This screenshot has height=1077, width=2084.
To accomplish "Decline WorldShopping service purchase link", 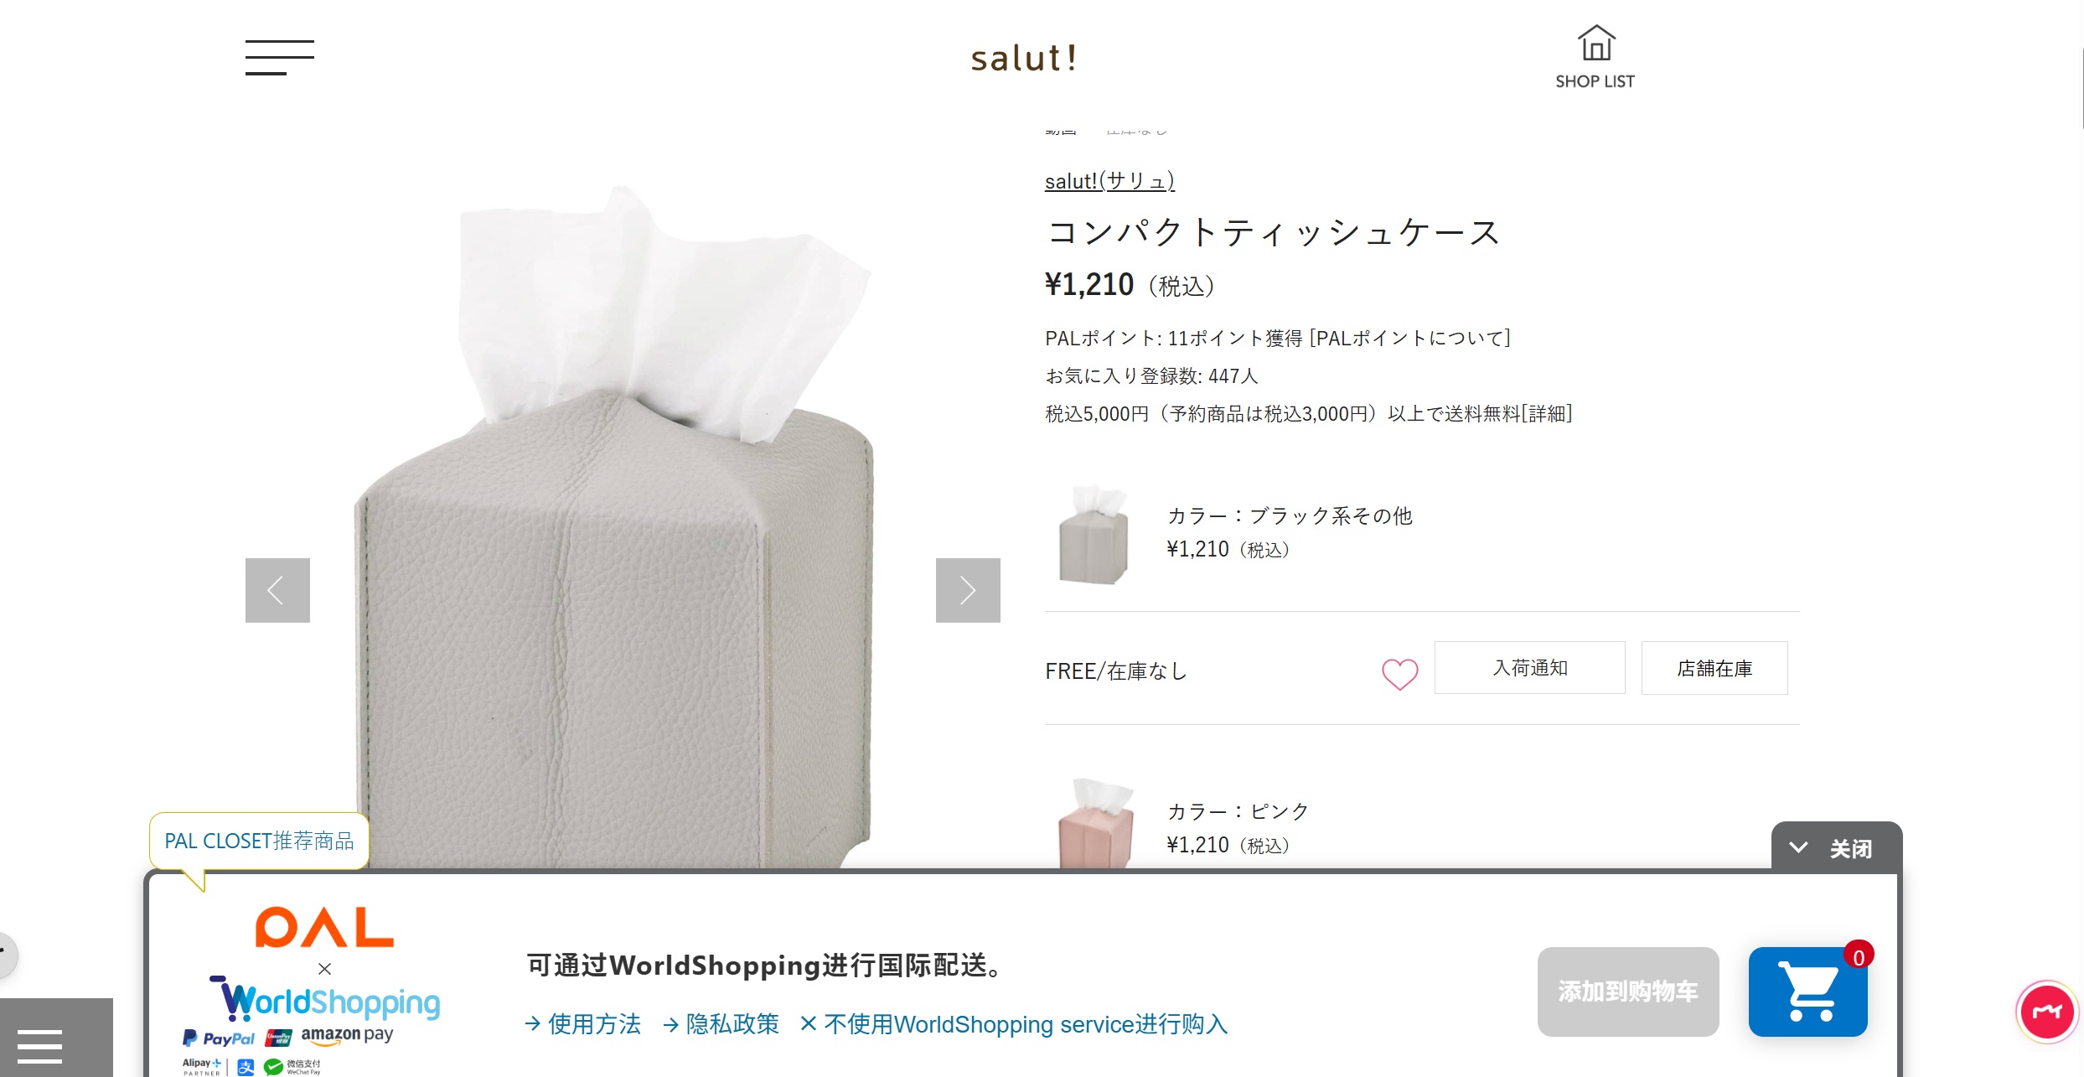I will pyautogui.click(x=1013, y=1023).
